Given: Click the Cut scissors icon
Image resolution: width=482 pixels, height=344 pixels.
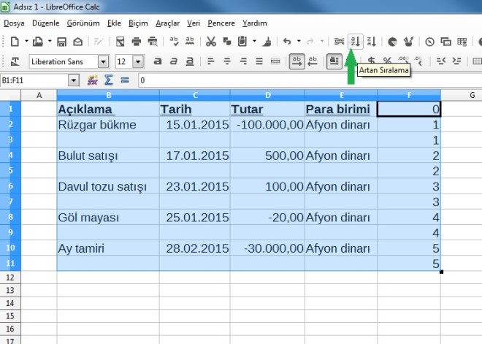Looking at the screenshot, I should pos(211,42).
